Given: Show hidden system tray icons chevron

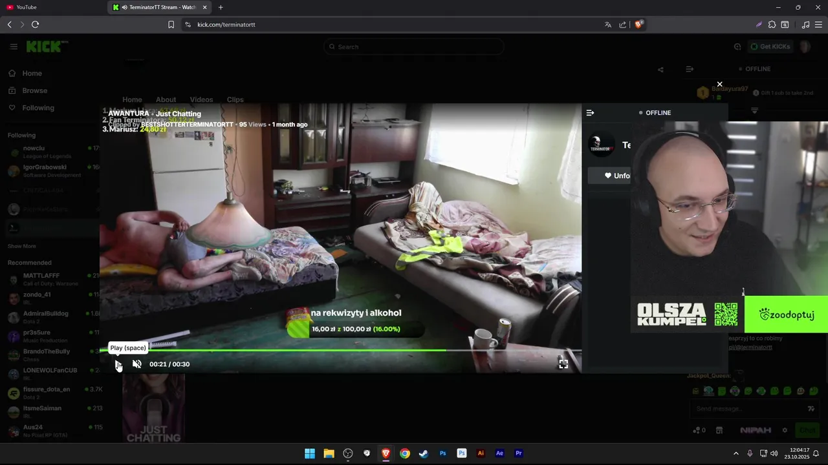Looking at the screenshot, I should coord(735,453).
